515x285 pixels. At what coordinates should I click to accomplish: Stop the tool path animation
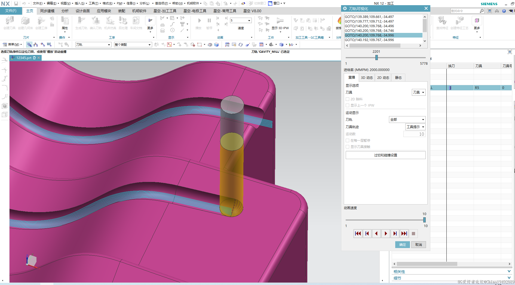pyautogui.click(x=413, y=234)
